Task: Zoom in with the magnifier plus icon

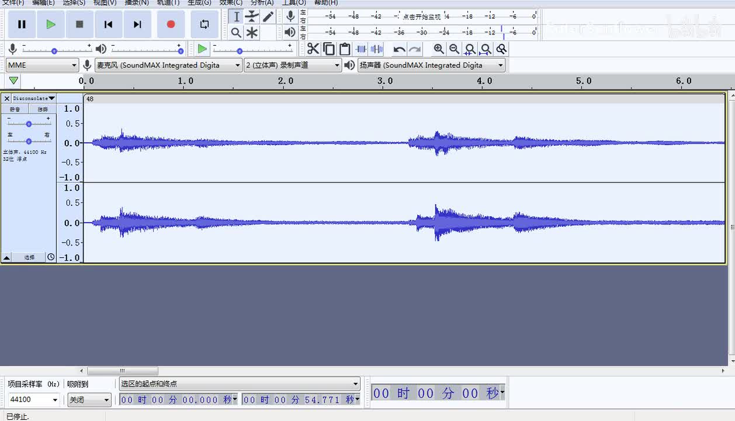Action: [439, 49]
